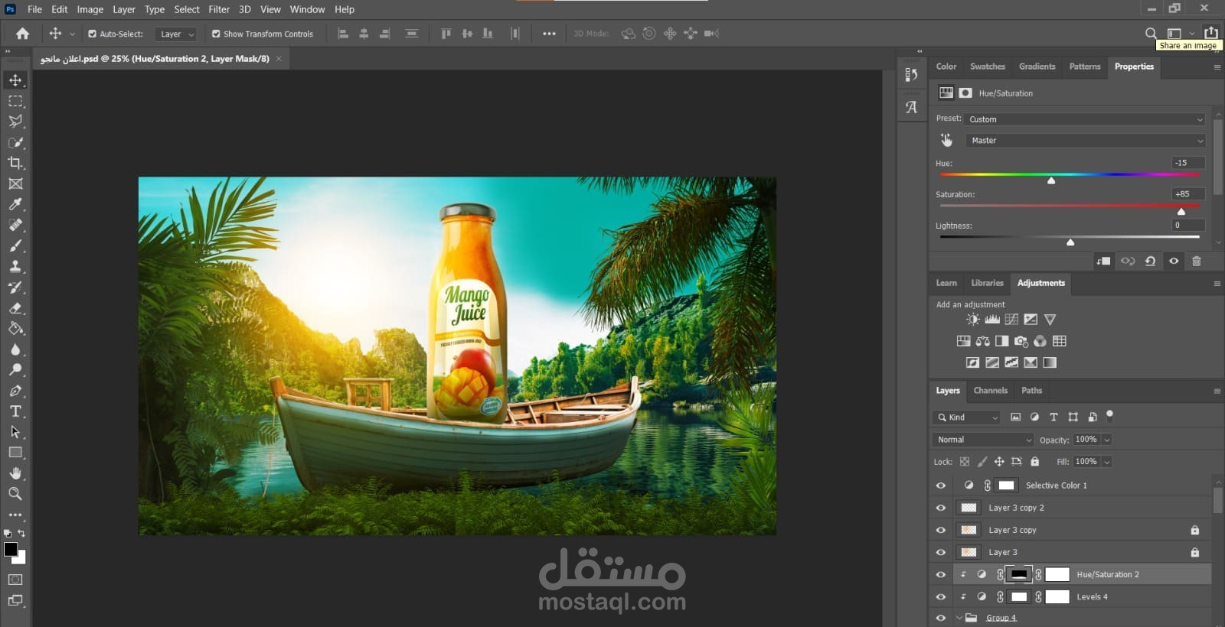Hide the Layer 3 copy layer
The image size is (1225, 627).
941,530
